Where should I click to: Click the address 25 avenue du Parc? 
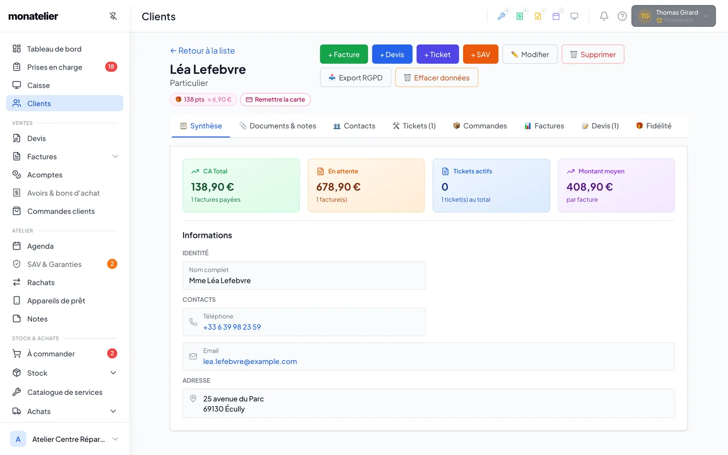pos(233,399)
